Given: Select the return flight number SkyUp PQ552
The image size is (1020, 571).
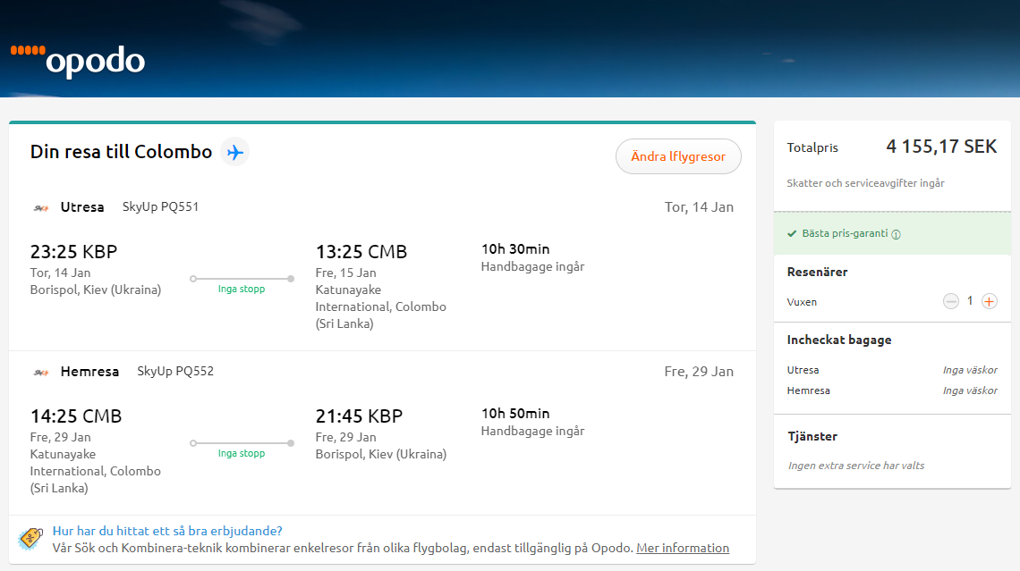Looking at the screenshot, I should 175,371.
